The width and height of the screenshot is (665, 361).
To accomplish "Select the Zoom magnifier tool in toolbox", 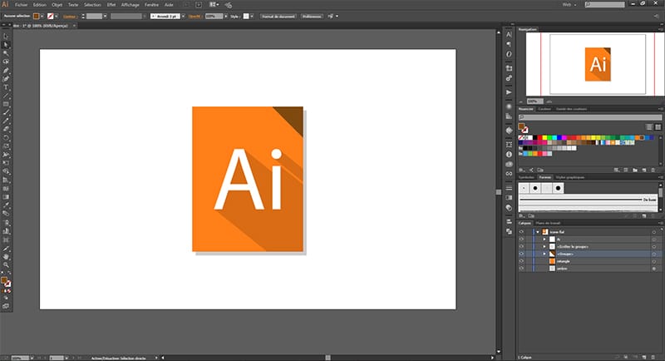I will tap(6, 265).
